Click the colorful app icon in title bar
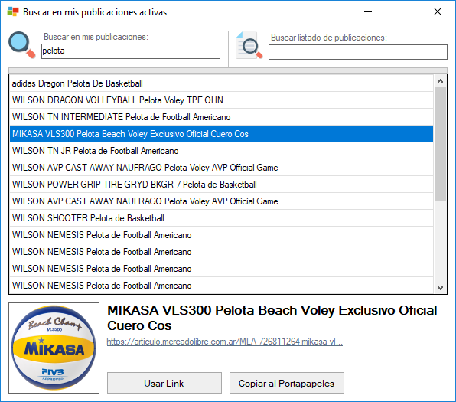Viewport: 456px width, 402px height. [x=13, y=12]
